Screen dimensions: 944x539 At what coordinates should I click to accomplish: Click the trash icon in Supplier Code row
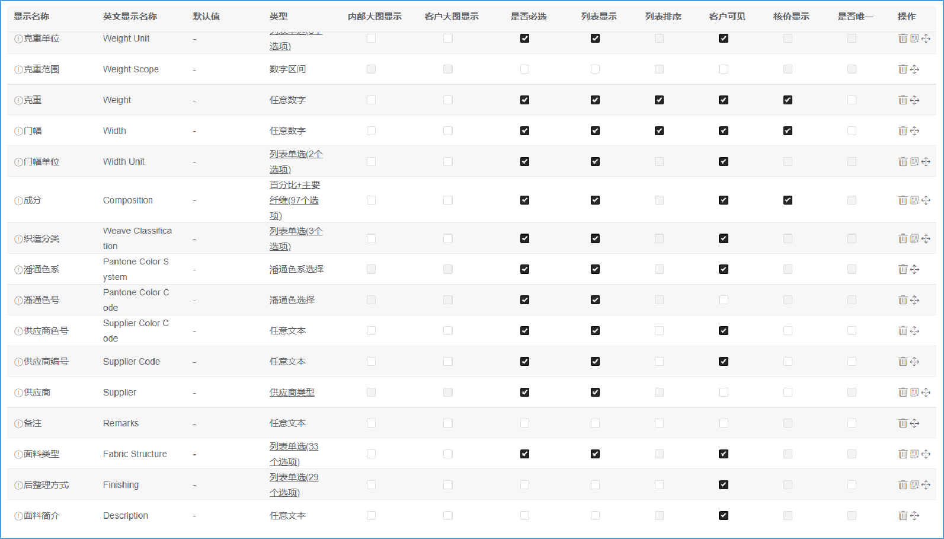point(903,362)
